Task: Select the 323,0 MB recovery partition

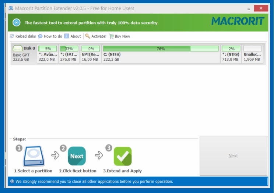Action: 48,54
